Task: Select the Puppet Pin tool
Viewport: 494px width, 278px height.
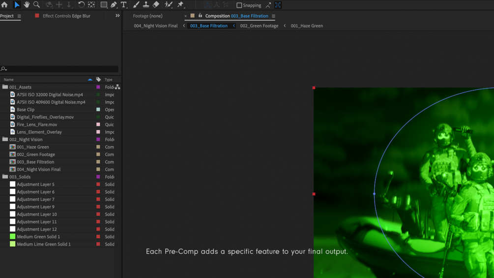Action: coord(180,5)
